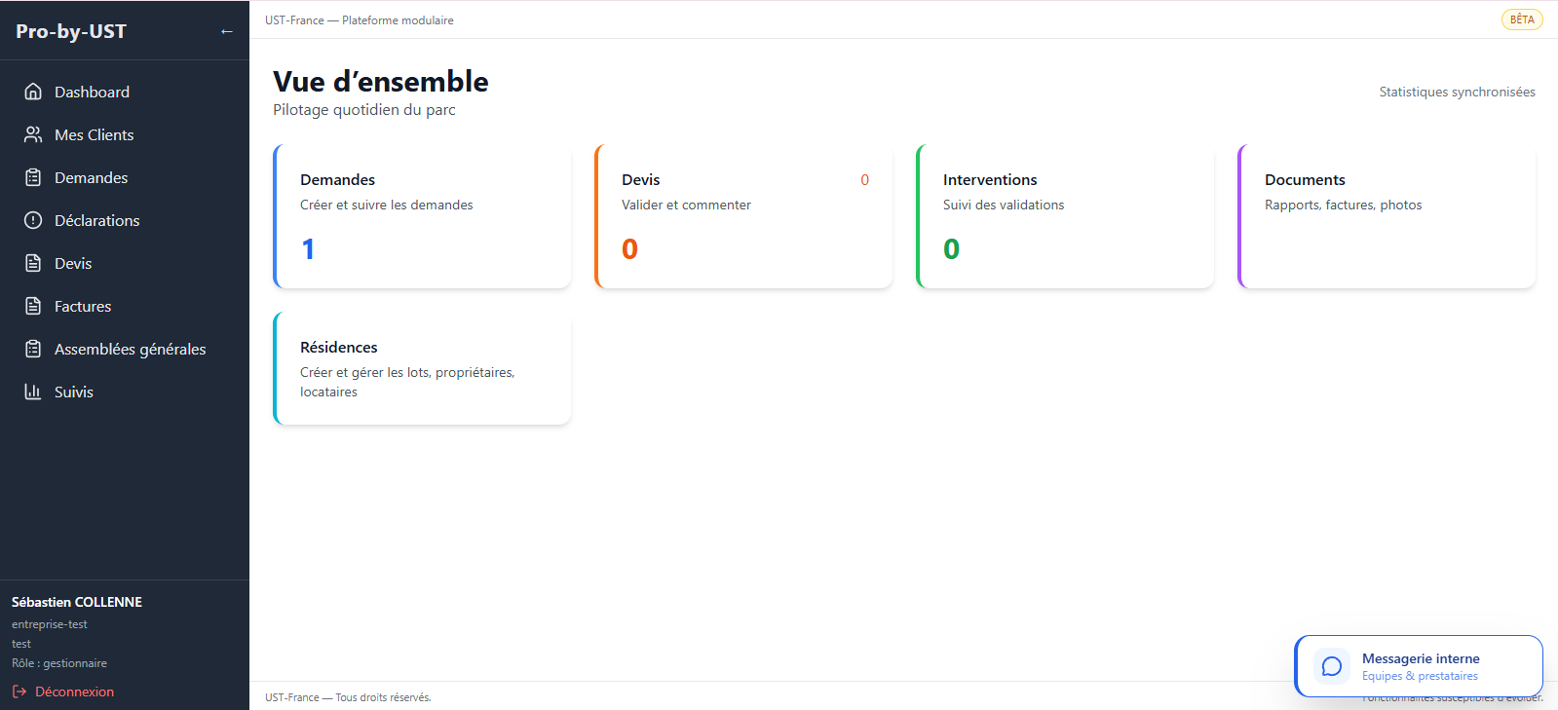Open the Interventions overview card
The height and width of the screenshot is (710, 1558).
point(1065,216)
